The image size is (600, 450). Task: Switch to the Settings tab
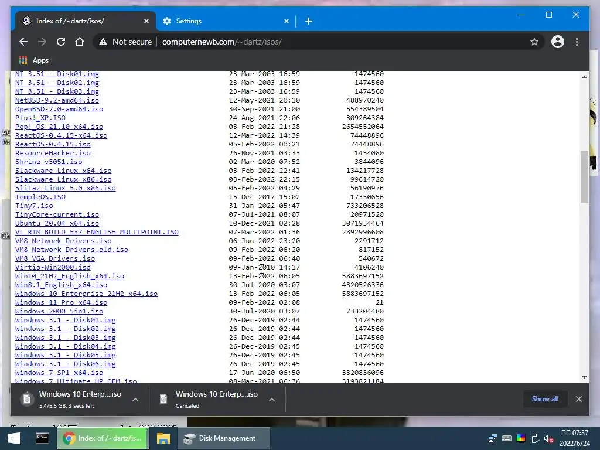(x=226, y=21)
